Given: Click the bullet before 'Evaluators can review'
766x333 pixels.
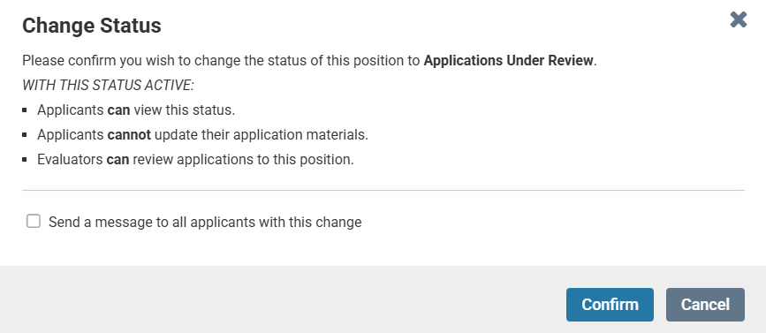Looking at the screenshot, I should pyautogui.click(x=25, y=160).
